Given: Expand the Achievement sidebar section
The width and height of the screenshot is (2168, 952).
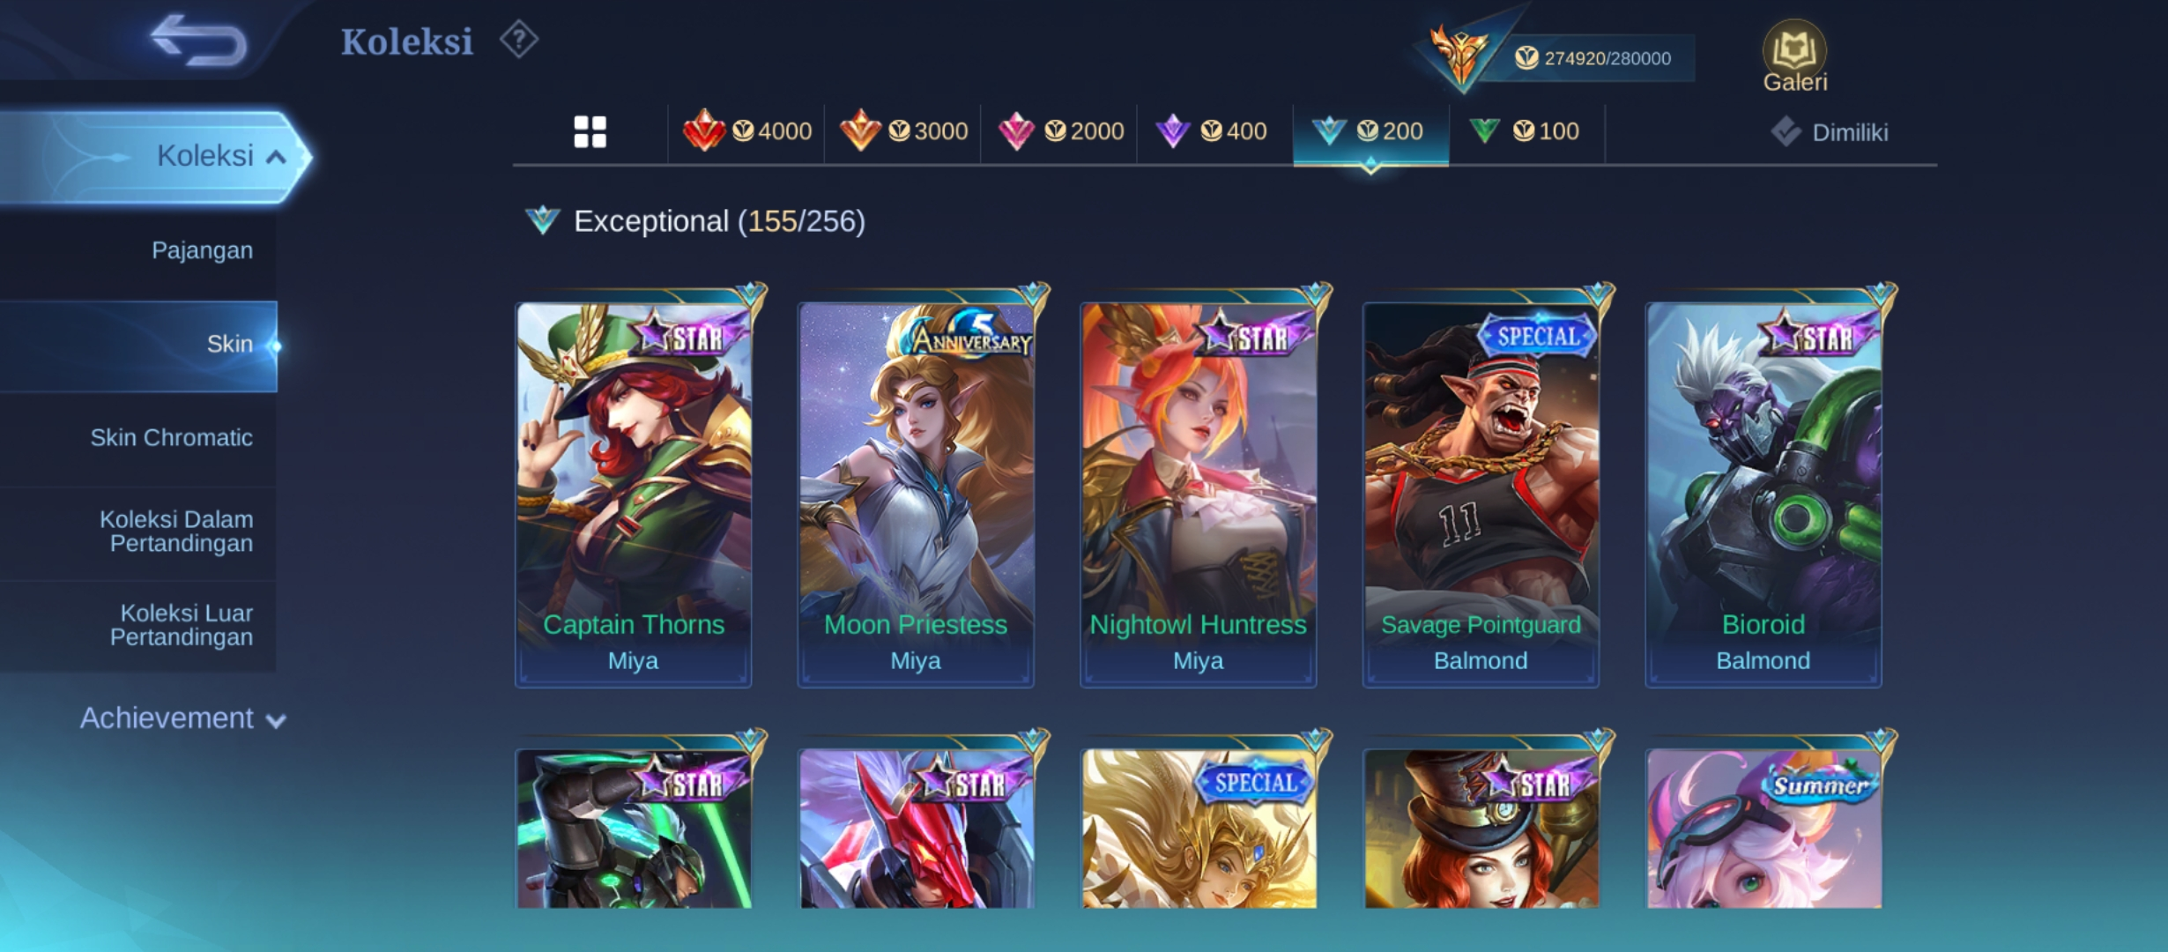Looking at the screenshot, I should 182,718.
